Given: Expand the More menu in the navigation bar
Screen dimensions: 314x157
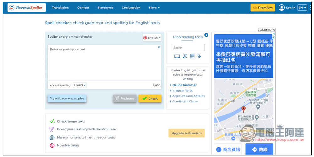Looking at the screenshot, I should 154,8.
